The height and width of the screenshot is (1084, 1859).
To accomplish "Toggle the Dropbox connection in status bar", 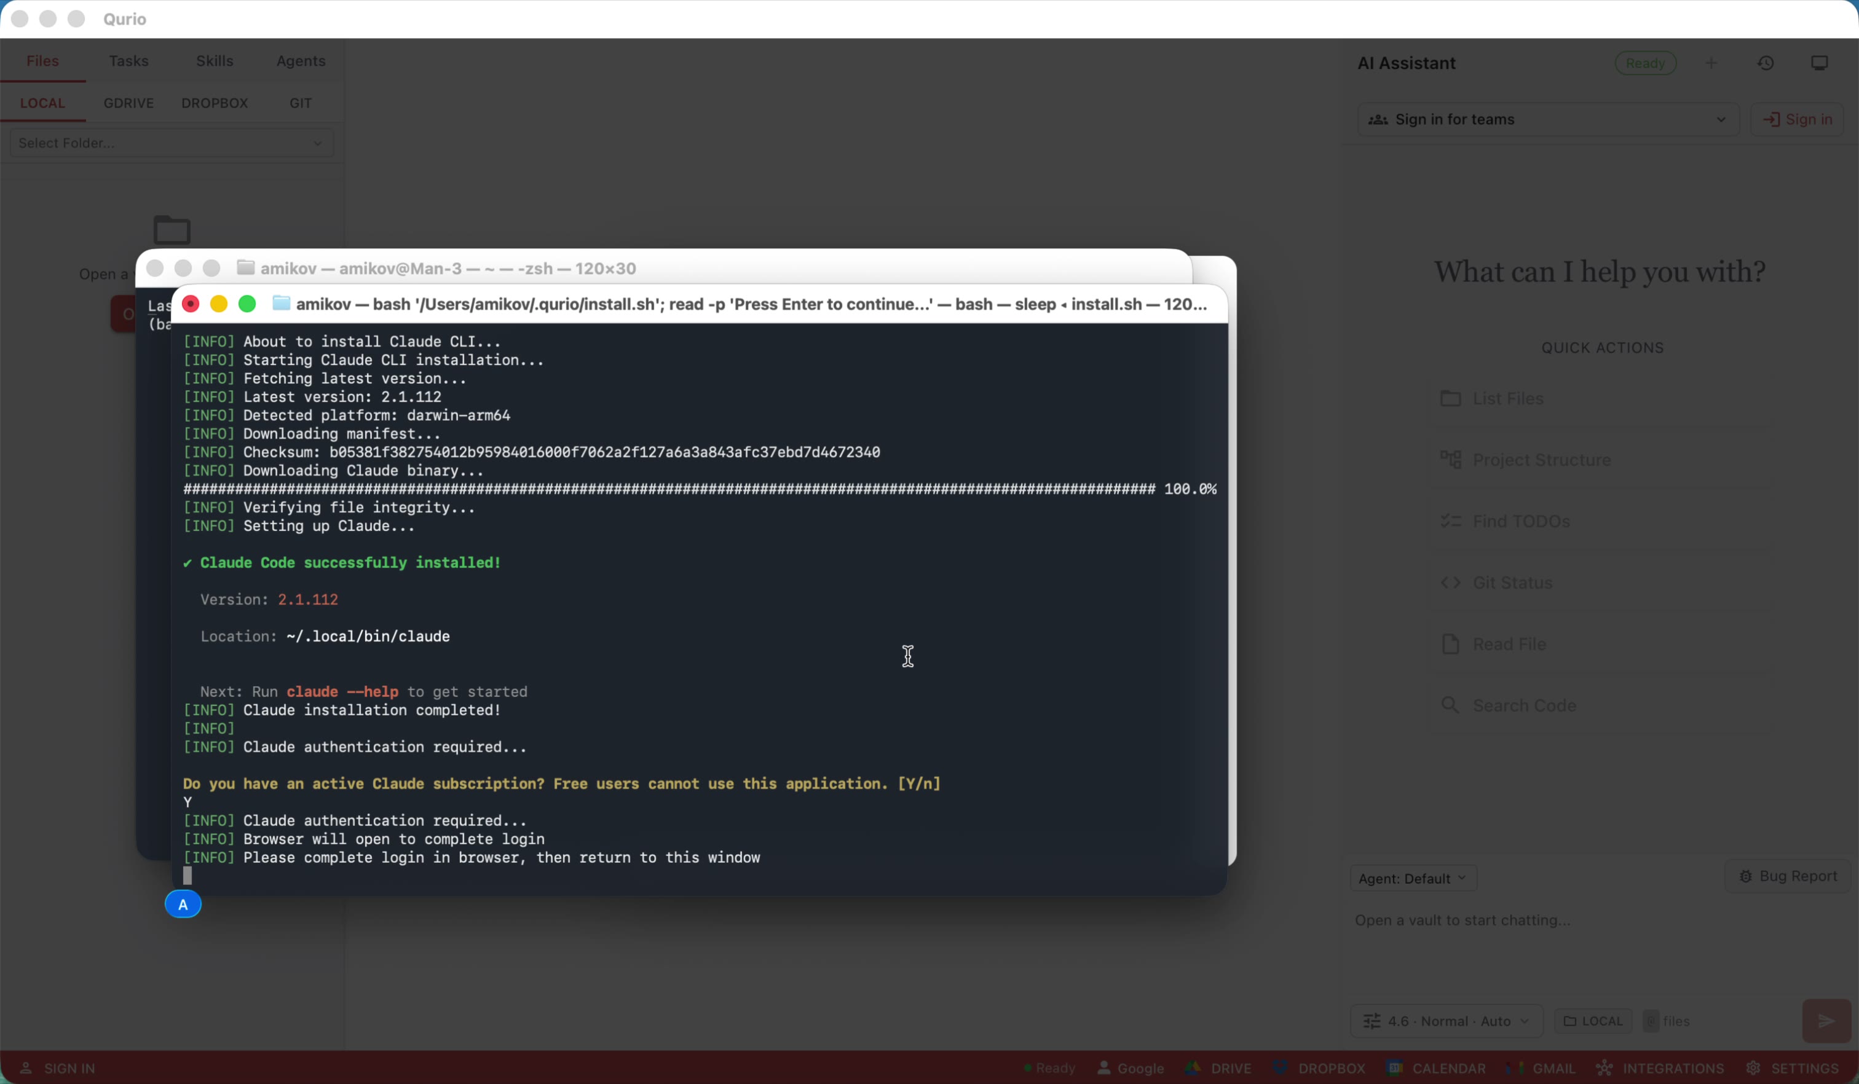I will (1320, 1068).
